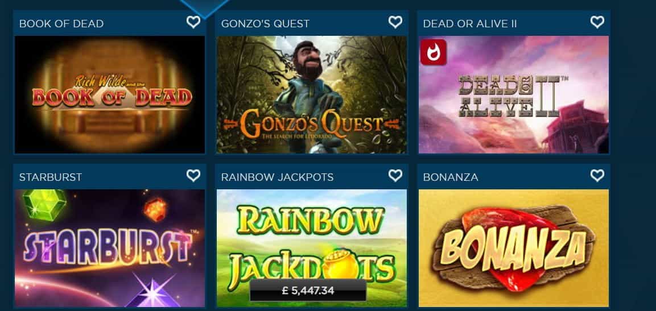The height and width of the screenshot is (311, 656).
Task: Select the DEAD OR ALIVE II title
Action: (x=470, y=24)
